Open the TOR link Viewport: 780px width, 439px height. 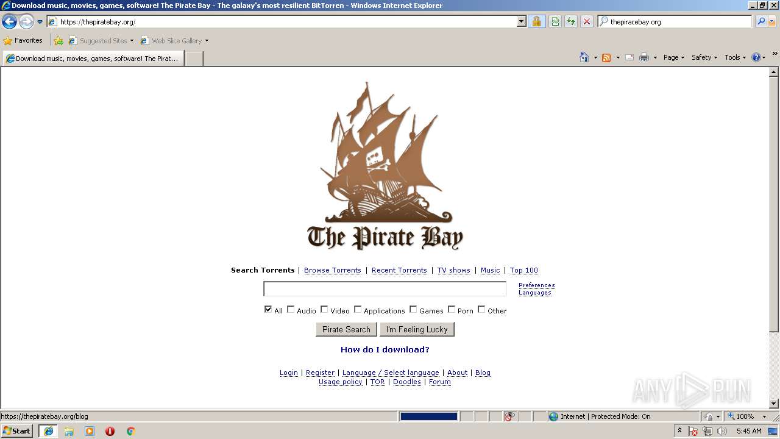click(378, 382)
